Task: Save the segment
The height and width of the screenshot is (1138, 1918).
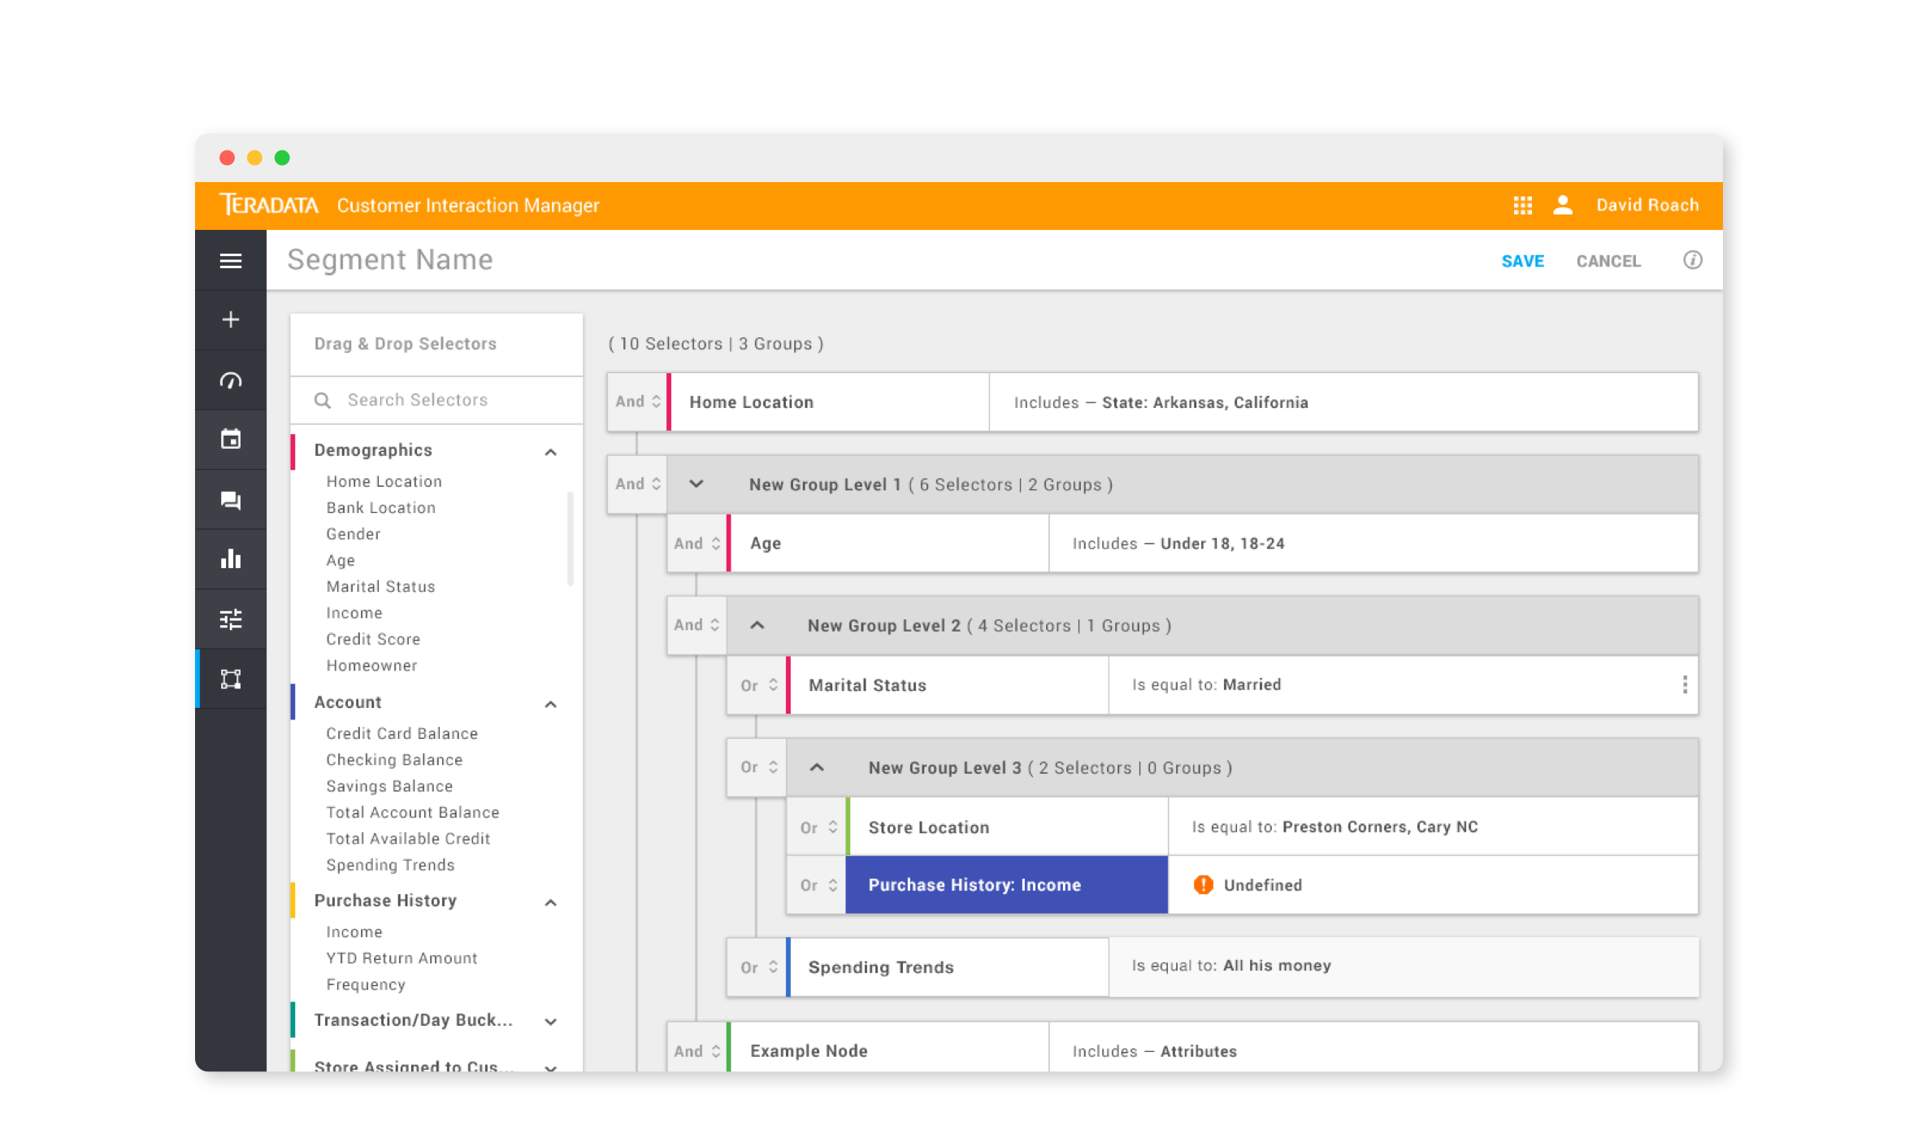Action: click(x=1522, y=261)
